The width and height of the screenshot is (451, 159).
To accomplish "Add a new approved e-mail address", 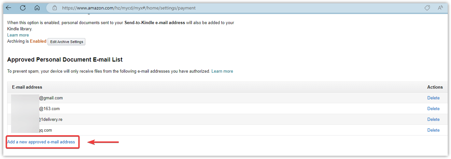I will click(41, 142).
